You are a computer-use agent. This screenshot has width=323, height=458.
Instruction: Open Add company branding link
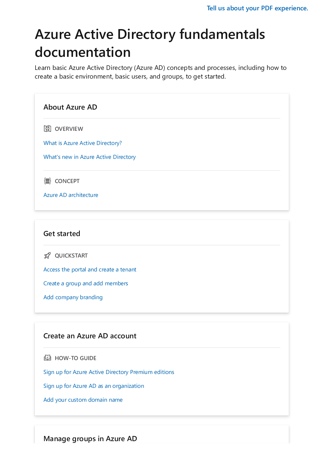click(73, 297)
